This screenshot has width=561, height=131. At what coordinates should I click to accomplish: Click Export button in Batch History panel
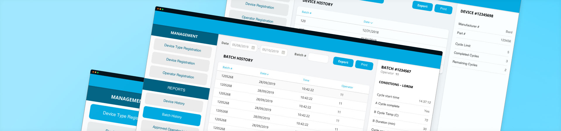tap(343, 62)
